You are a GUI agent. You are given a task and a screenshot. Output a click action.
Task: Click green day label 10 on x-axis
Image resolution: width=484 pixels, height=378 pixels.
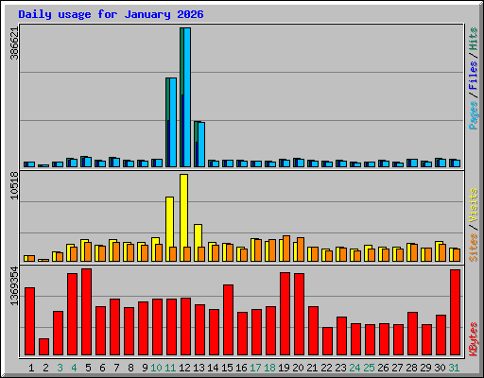pos(156,368)
